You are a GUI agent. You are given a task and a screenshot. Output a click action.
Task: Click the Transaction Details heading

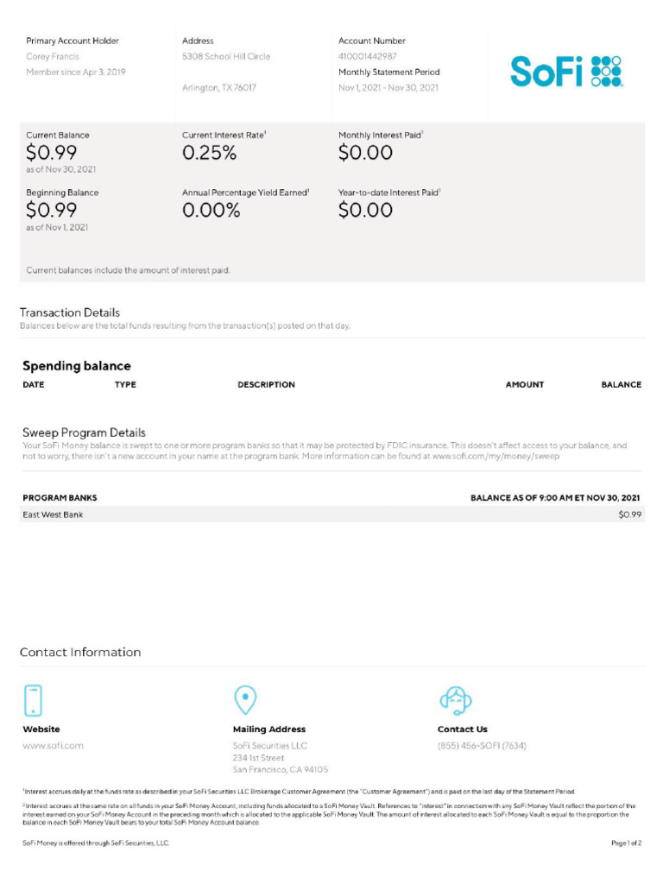pos(70,313)
